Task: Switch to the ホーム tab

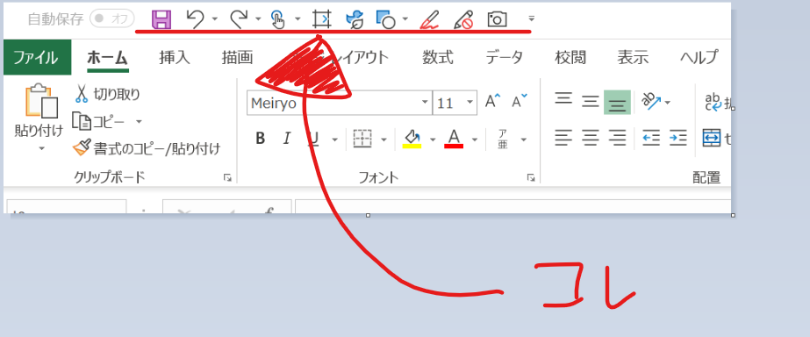Action: click(107, 57)
